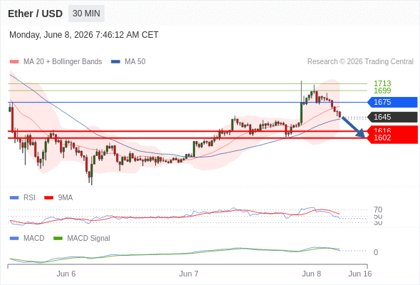Click the Jun 6 date axis label
420x285 pixels.
66,274
